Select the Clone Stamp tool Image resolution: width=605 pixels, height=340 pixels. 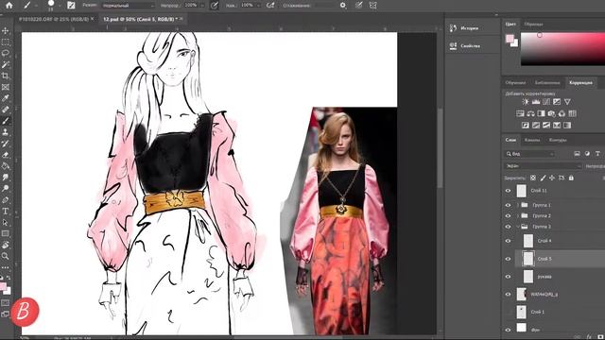[x=6, y=132]
